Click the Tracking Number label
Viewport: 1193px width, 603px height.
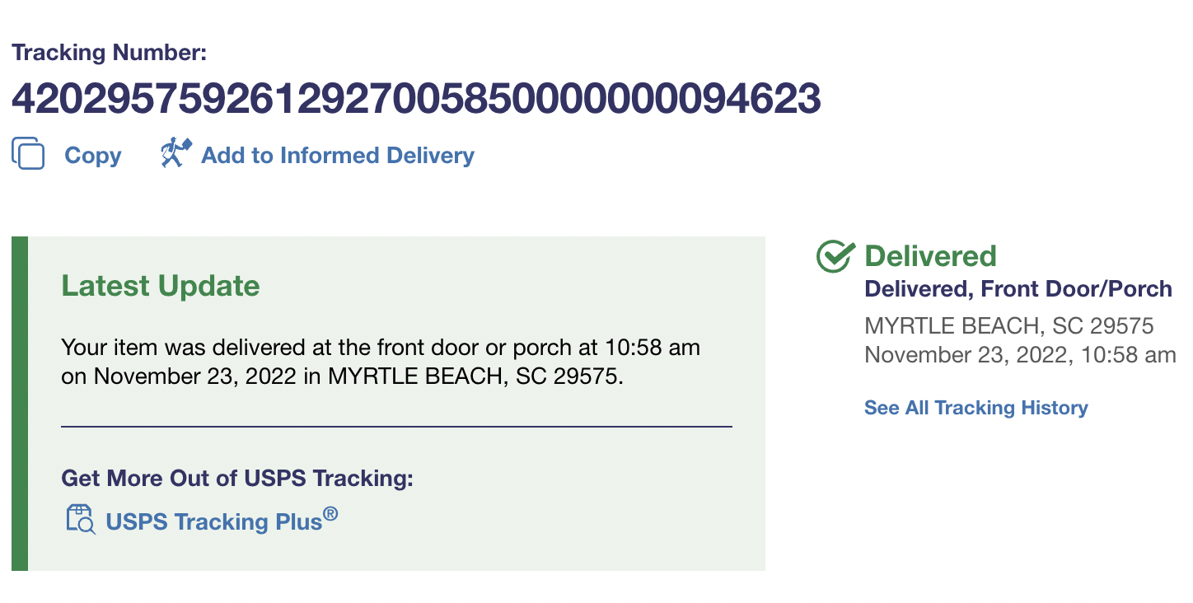coord(109,54)
